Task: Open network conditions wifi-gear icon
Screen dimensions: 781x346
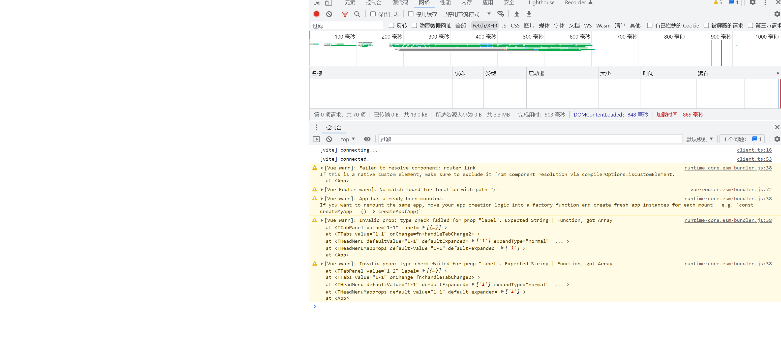Action: click(x=501, y=14)
